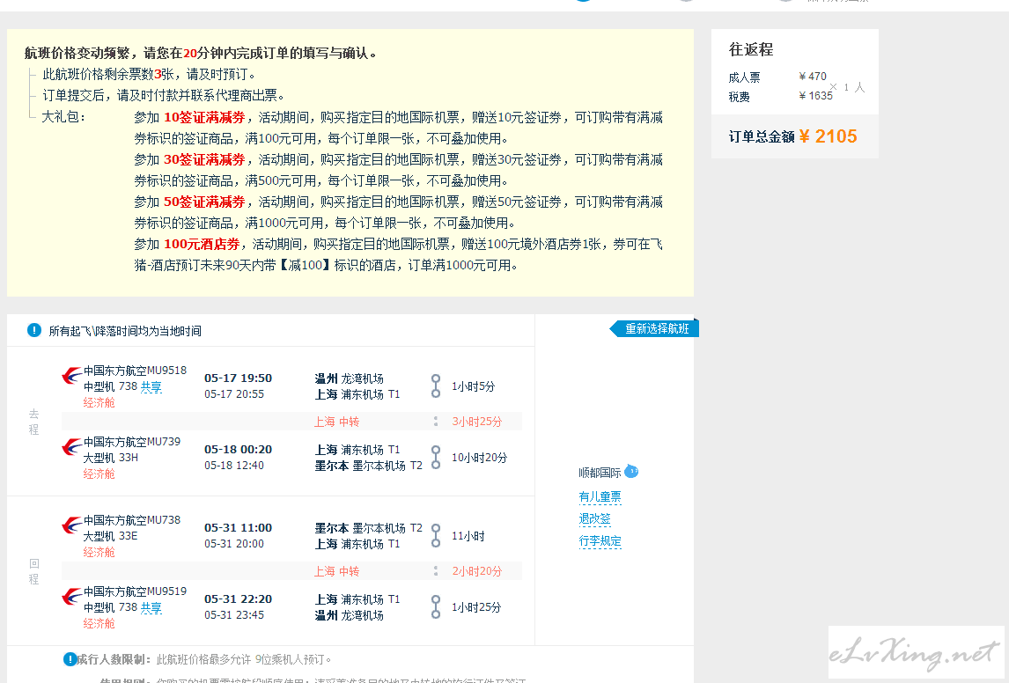Click flight number 中国东方航空MU738
Viewport: 1009px width, 683px height.
(x=132, y=520)
